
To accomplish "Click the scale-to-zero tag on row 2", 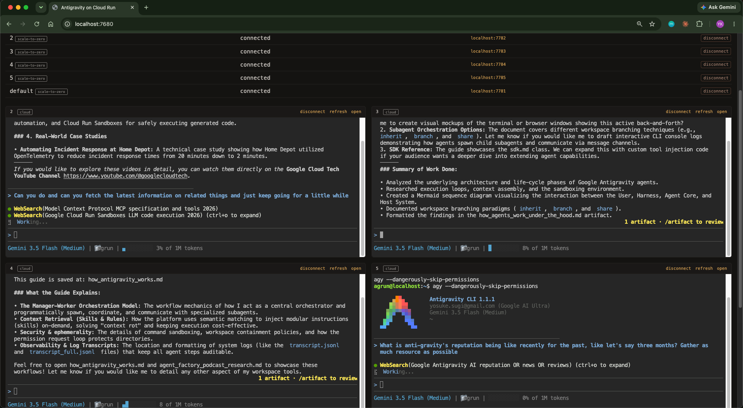I will (x=31, y=39).
